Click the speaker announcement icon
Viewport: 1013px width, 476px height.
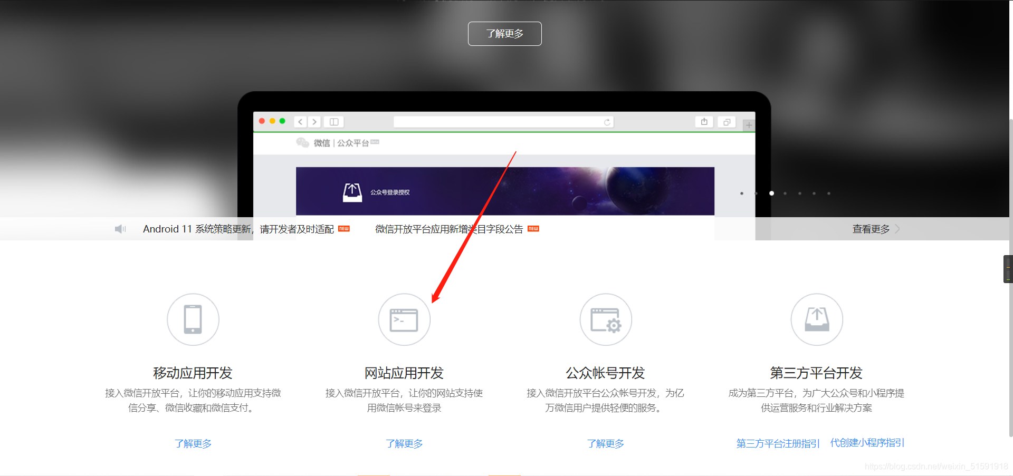pos(120,229)
